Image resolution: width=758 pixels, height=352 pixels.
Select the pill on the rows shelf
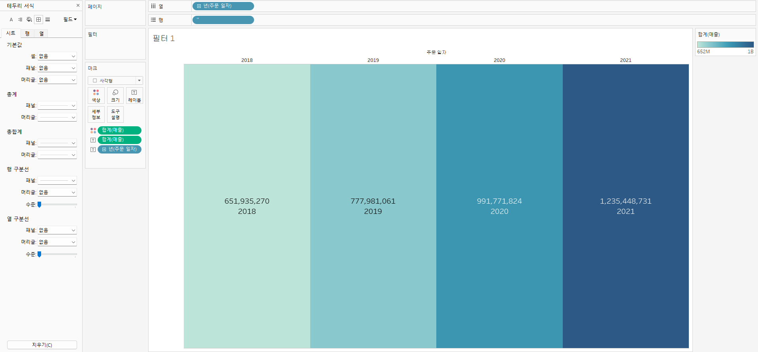(x=223, y=20)
